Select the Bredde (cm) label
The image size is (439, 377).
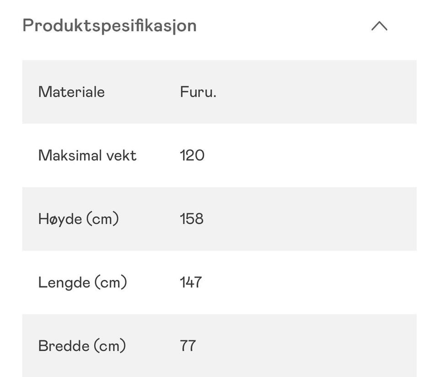pos(82,346)
